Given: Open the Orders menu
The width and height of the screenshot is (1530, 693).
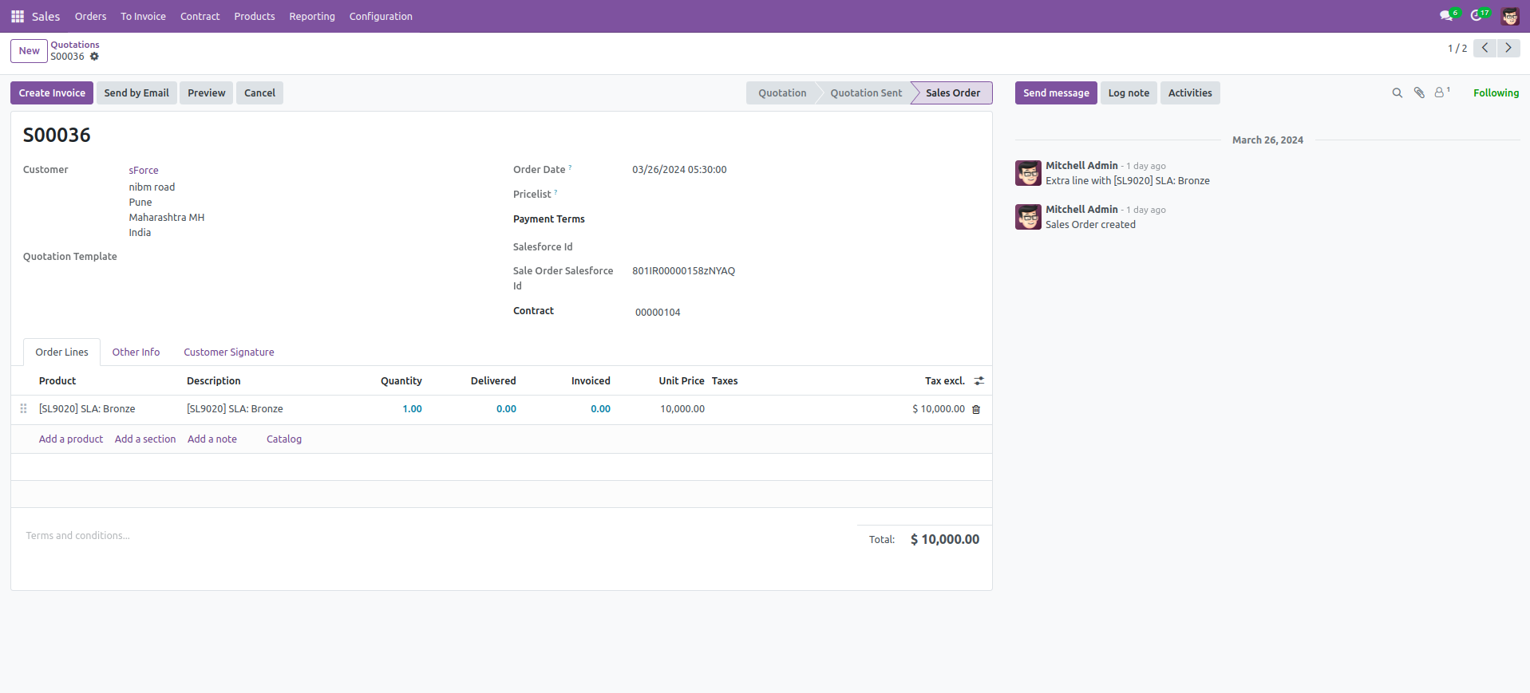Looking at the screenshot, I should pyautogui.click(x=90, y=16).
